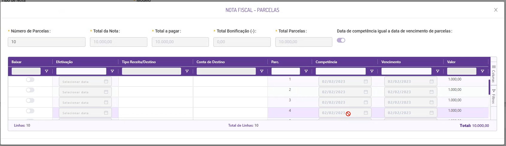The height and width of the screenshot is (146, 506).
Task: Click the Valor column filter icon
Action: click(x=482, y=71)
